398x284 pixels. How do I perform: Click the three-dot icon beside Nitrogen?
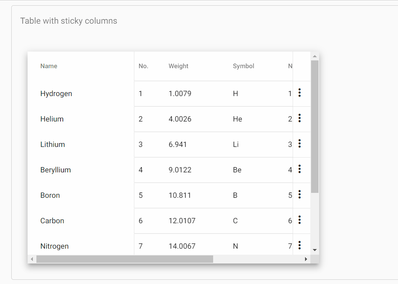[x=299, y=245]
